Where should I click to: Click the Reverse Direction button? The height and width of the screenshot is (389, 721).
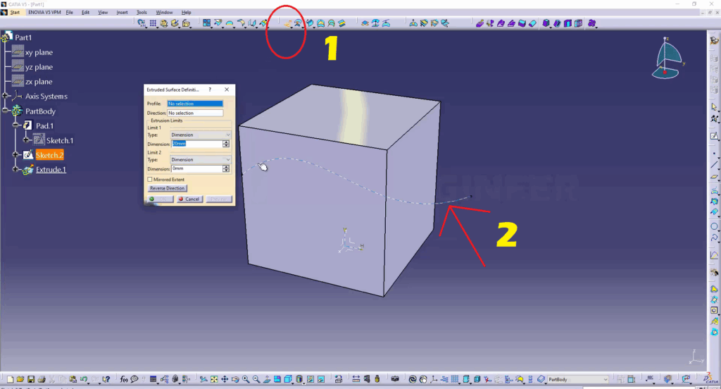167,189
